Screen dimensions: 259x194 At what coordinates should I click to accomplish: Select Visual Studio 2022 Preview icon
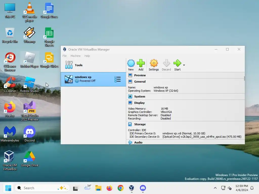coord(29,111)
